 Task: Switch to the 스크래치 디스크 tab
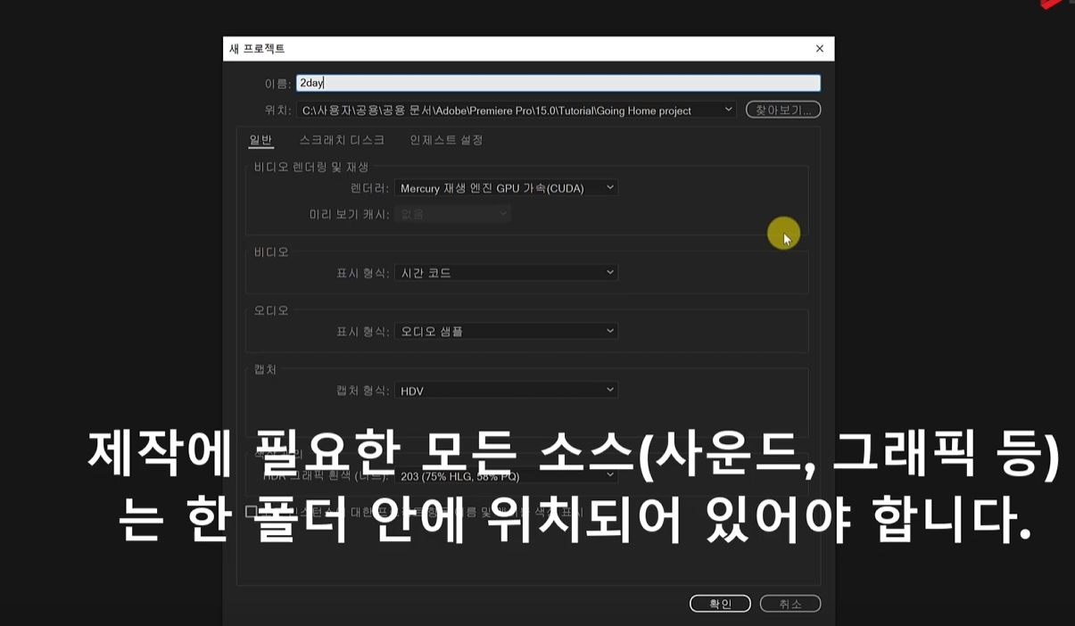(343, 140)
